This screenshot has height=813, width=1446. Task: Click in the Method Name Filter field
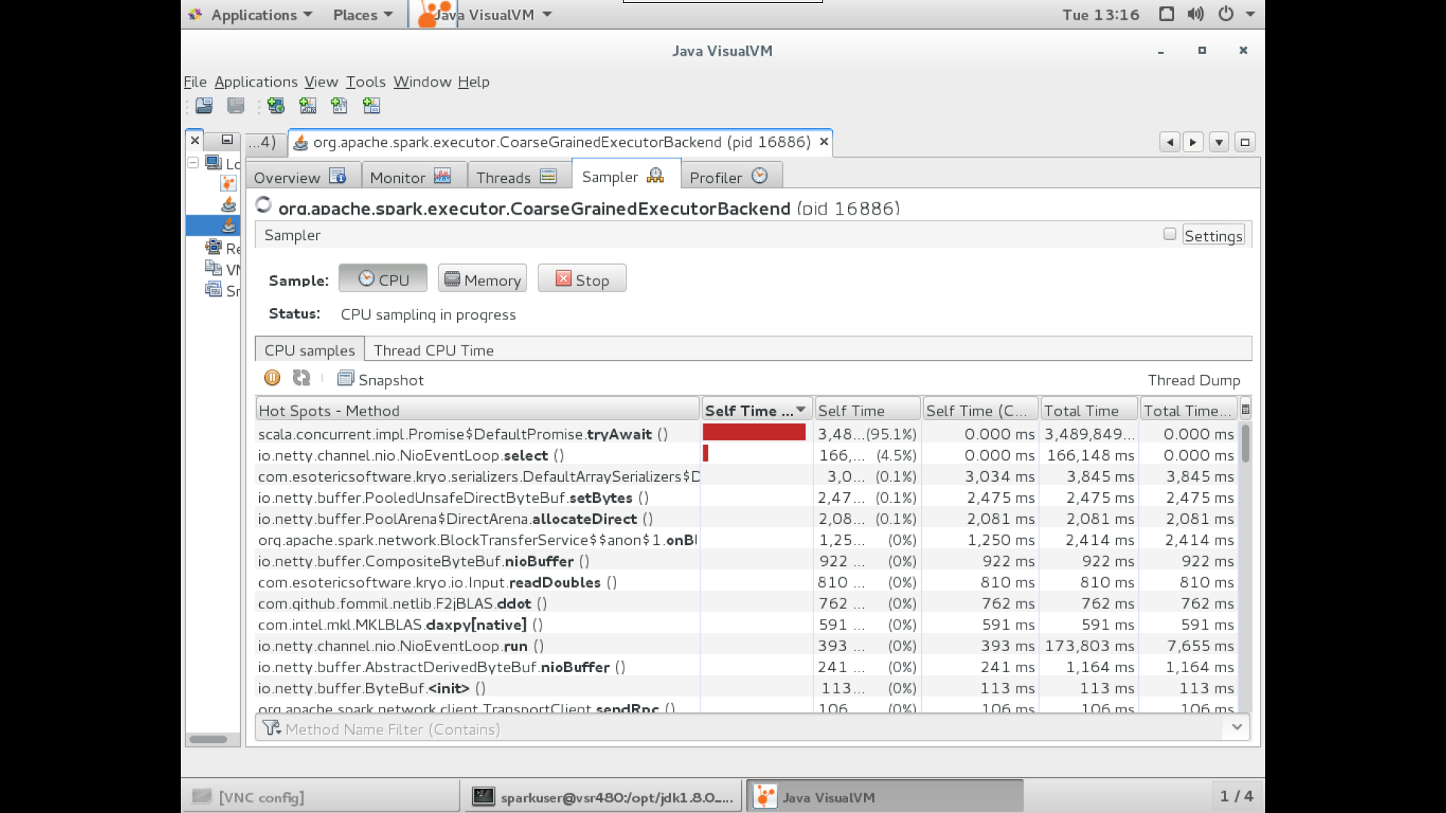coord(746,729)
